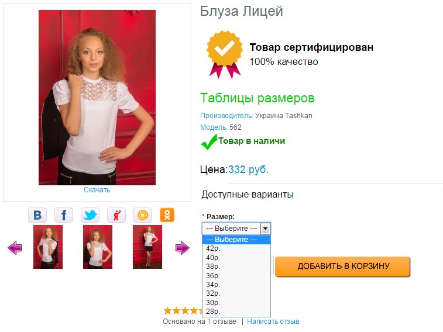Open the Производитель manufacturer link
This screenshot has height=332, width=443.
pos(226,116)
